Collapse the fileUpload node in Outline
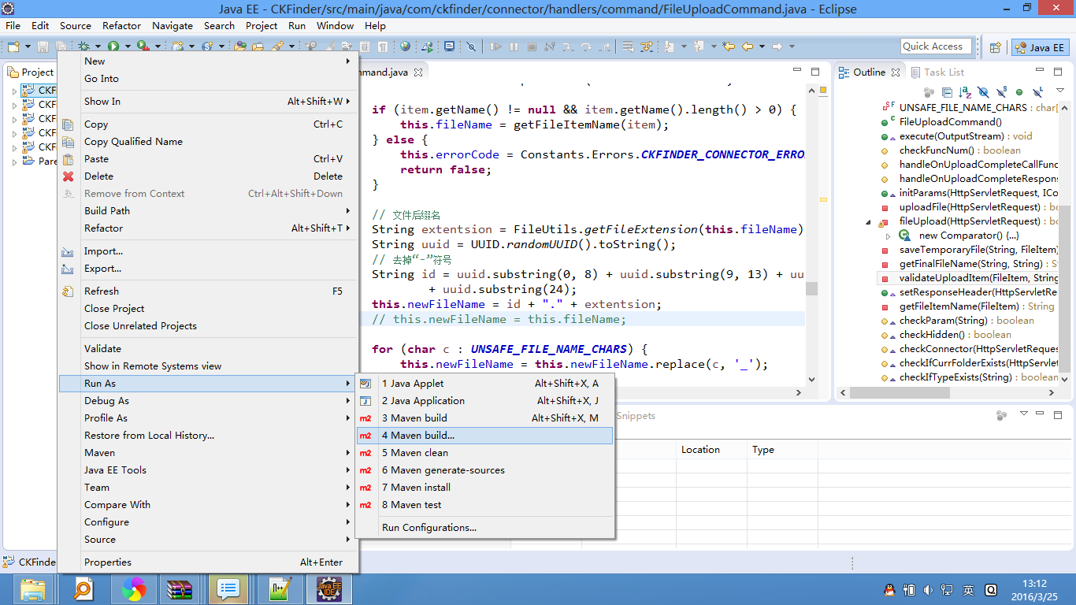This screenshot has height=605, width=1076. click(x=870, y=221)
